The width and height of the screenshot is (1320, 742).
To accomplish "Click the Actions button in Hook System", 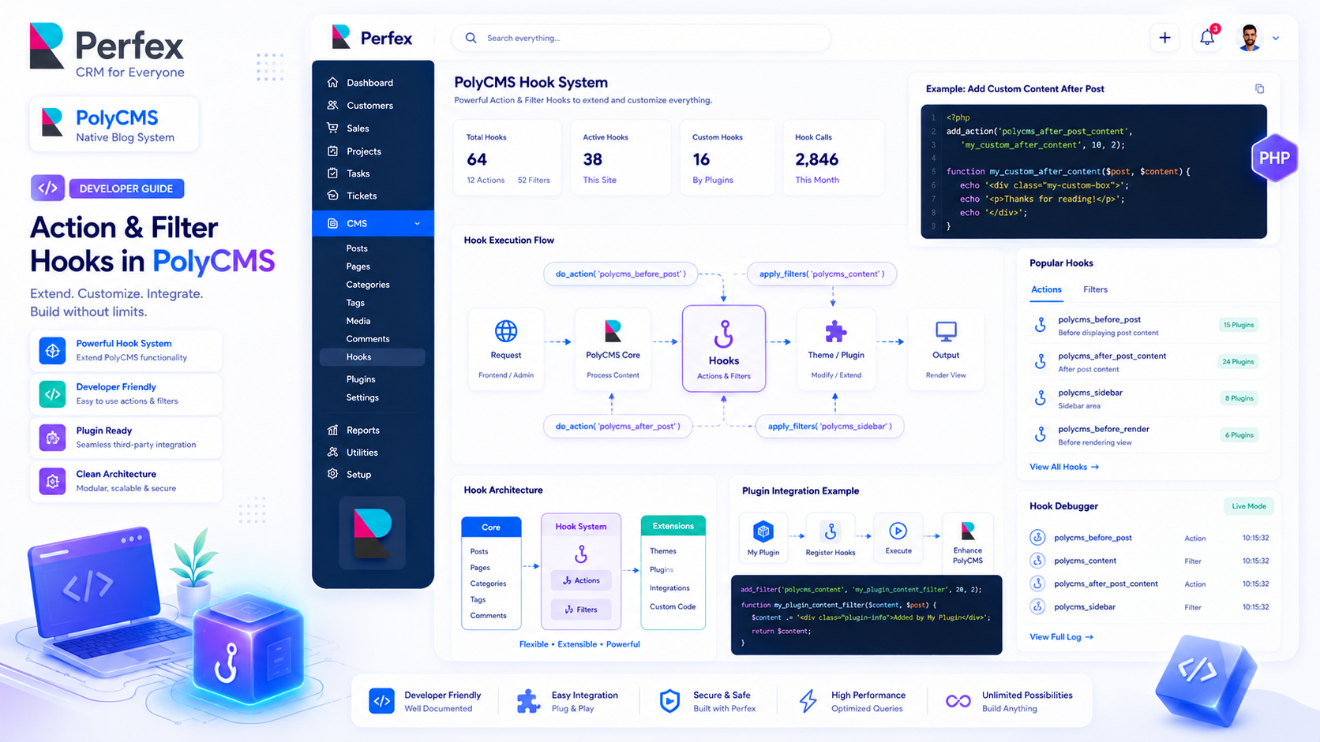I will click(x=581, y=580).
